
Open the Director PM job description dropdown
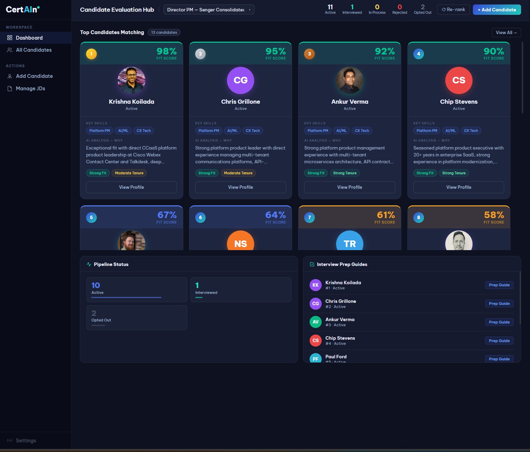click(x=209, y=10)
